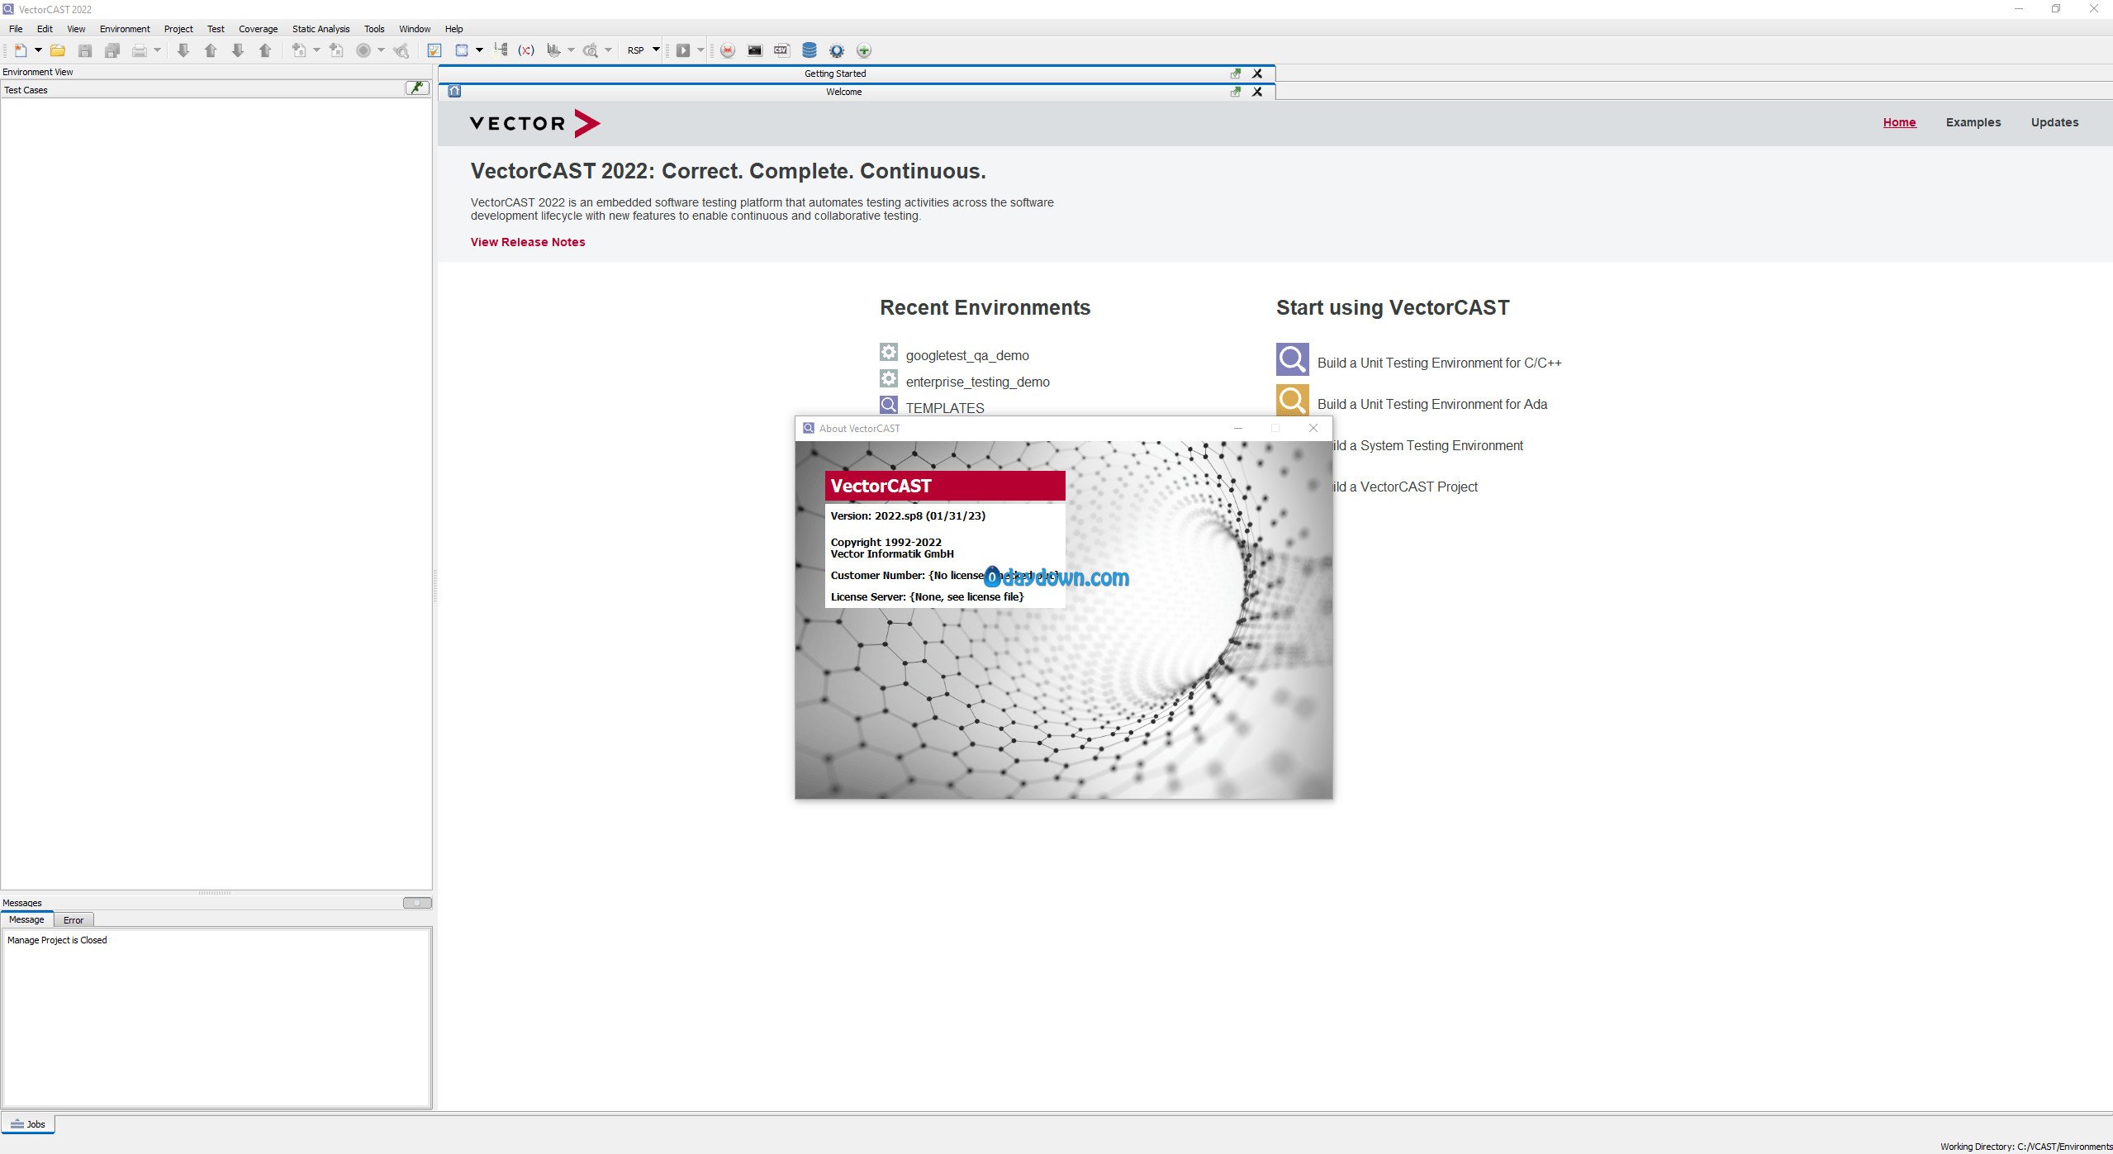This screenshot has height=1154, width=2113.
Task: Click the Open folder toolbar icon
Action: pyautogui.click(x=58, y=50)
